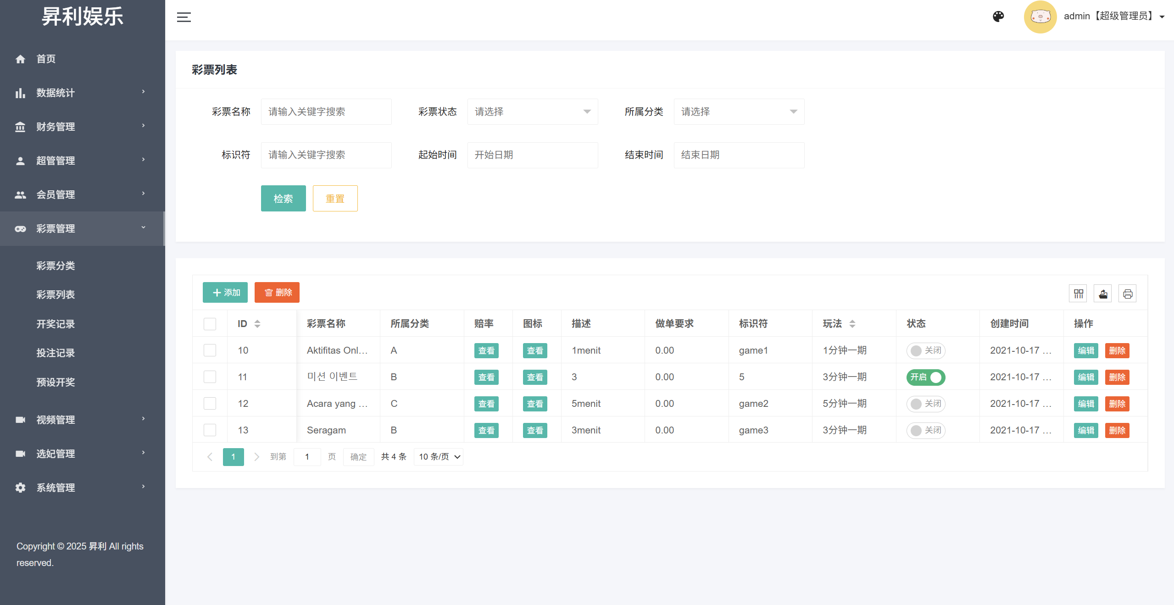Click the green 检索 search button
The height and width of the screenshot is (605, 1174).
pos(283,199)
